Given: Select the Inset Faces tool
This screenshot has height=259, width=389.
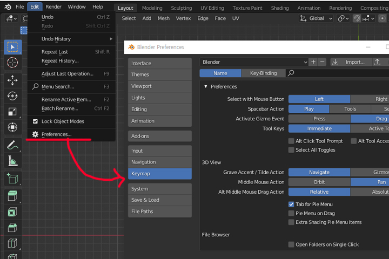Looking at the screenshot, I should tap(12, 212).
